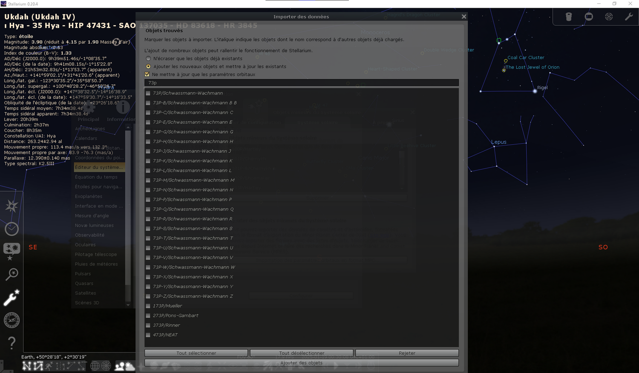Select 'Éditeur du système' plugin entry
639x373 pixels.
[x=99, y=167]
